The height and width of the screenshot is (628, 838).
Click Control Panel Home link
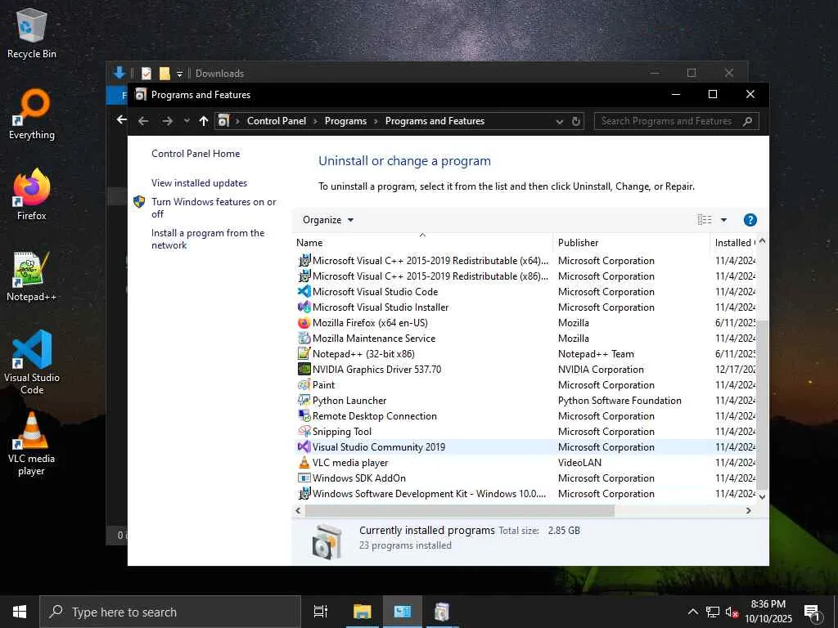(196, 154)
